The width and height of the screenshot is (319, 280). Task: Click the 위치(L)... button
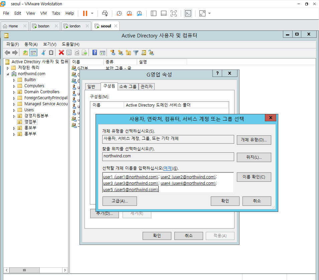tap(254, 157)
